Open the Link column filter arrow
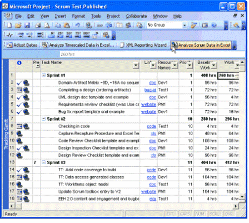Viewport: 249px width, 223px height. [x=153, y=65]
